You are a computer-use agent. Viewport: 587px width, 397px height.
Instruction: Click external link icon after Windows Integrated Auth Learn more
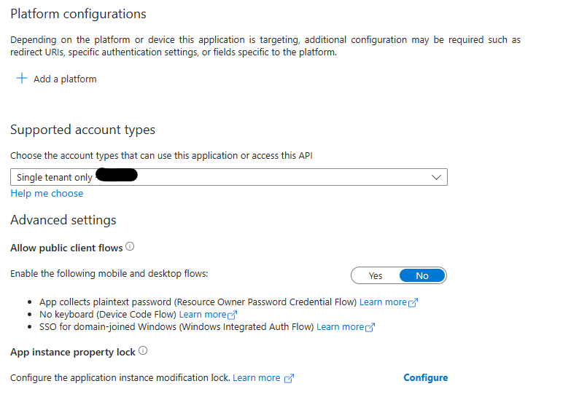pyautogui.click(x=370, y=327)
